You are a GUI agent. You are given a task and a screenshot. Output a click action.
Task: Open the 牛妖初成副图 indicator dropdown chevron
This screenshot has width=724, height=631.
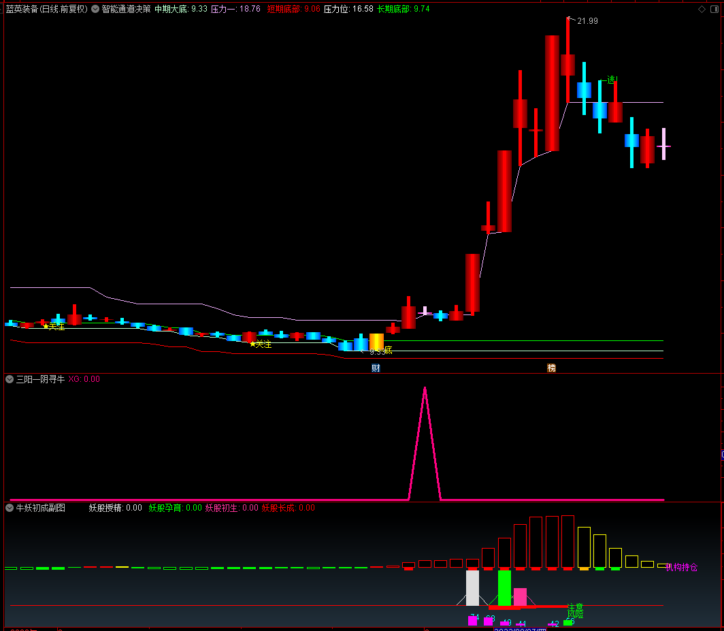point(10,508)
